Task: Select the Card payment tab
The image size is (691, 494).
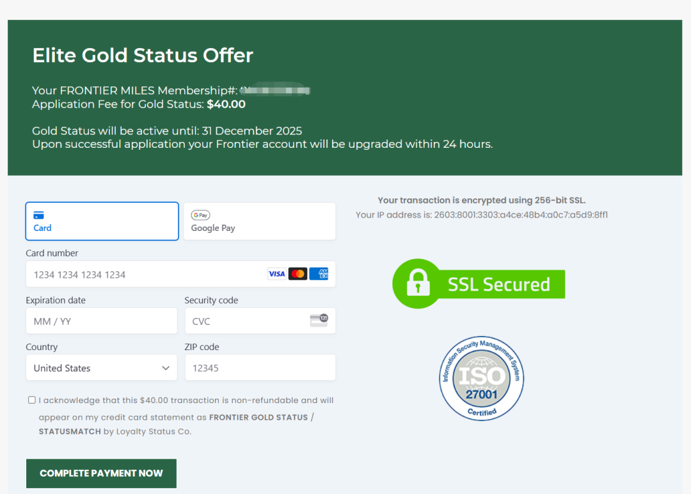Action: click(102, 221)
